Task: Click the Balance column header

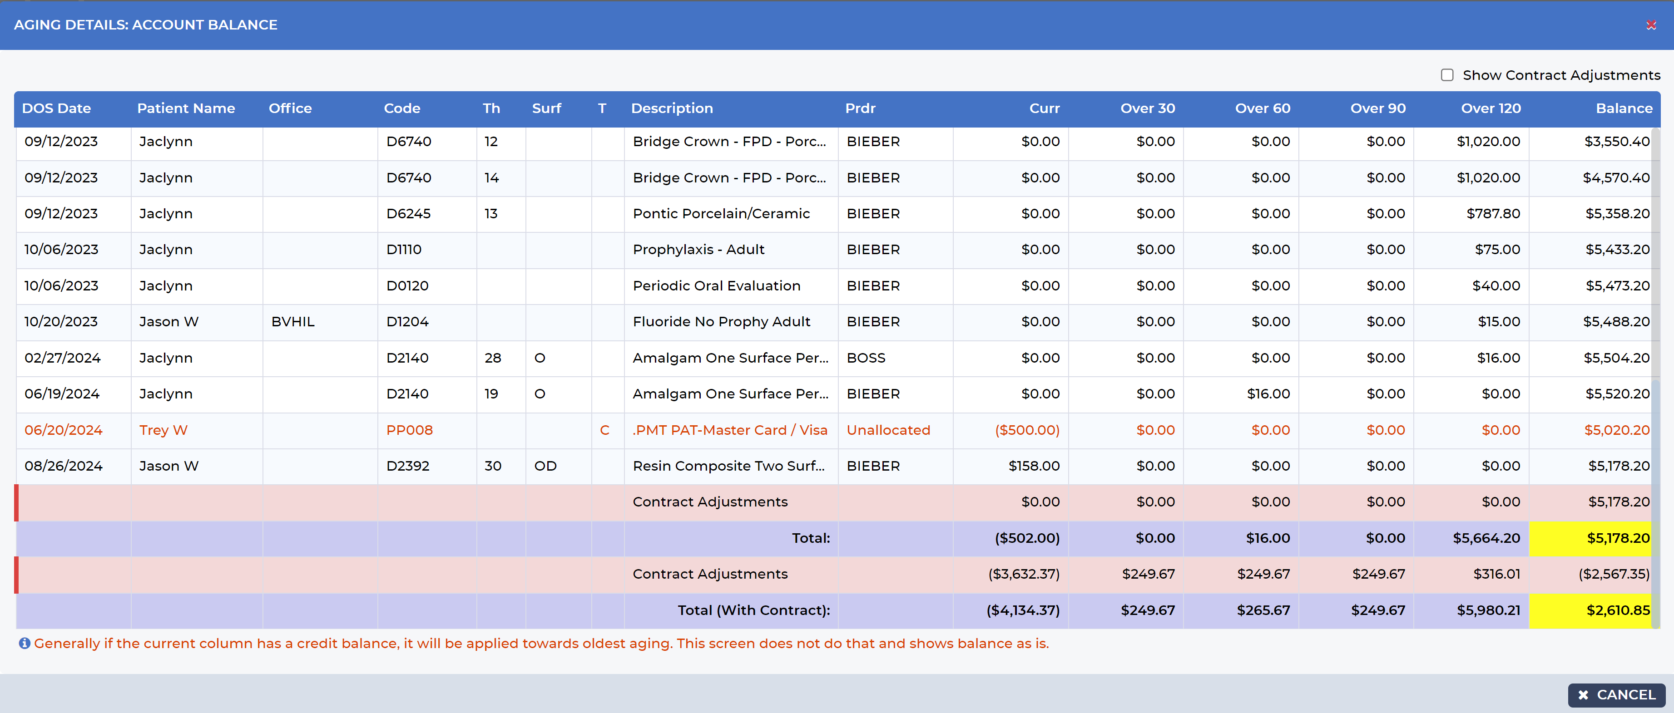Action: (1623, 108)
